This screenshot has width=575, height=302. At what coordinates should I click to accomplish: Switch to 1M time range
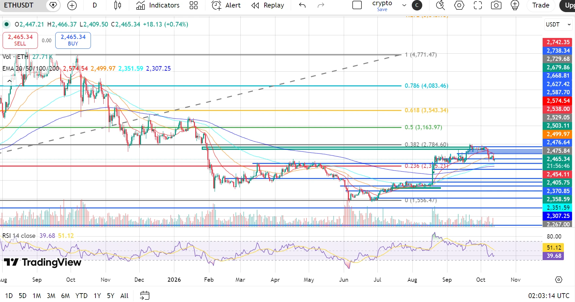click(37, 296)
